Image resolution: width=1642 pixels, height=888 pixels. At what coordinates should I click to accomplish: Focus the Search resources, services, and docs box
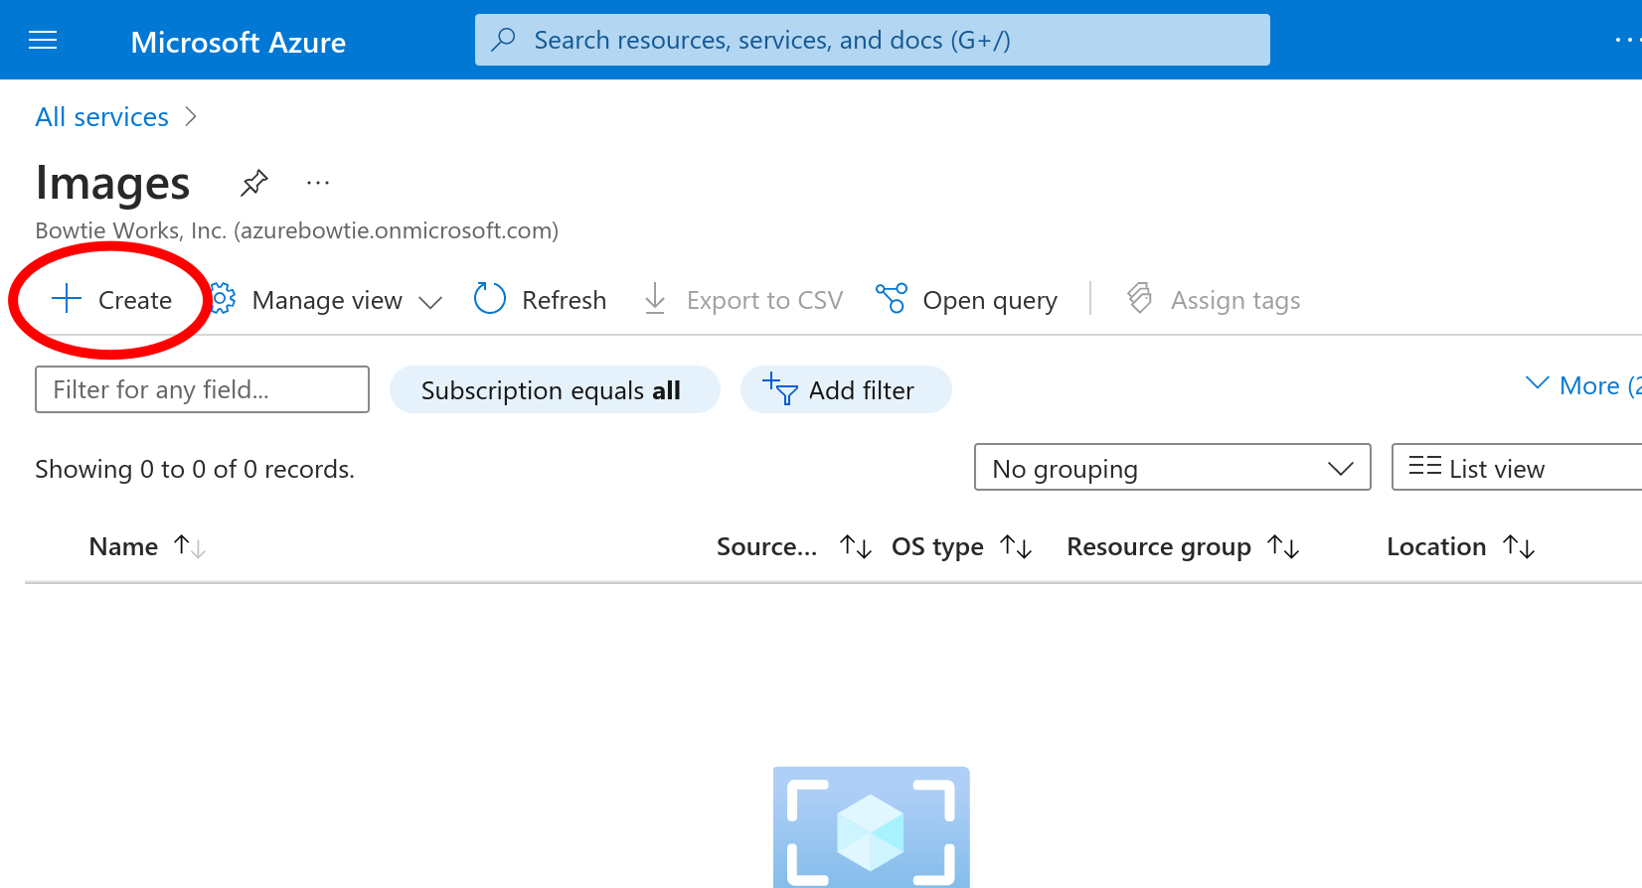click(872, 40)
